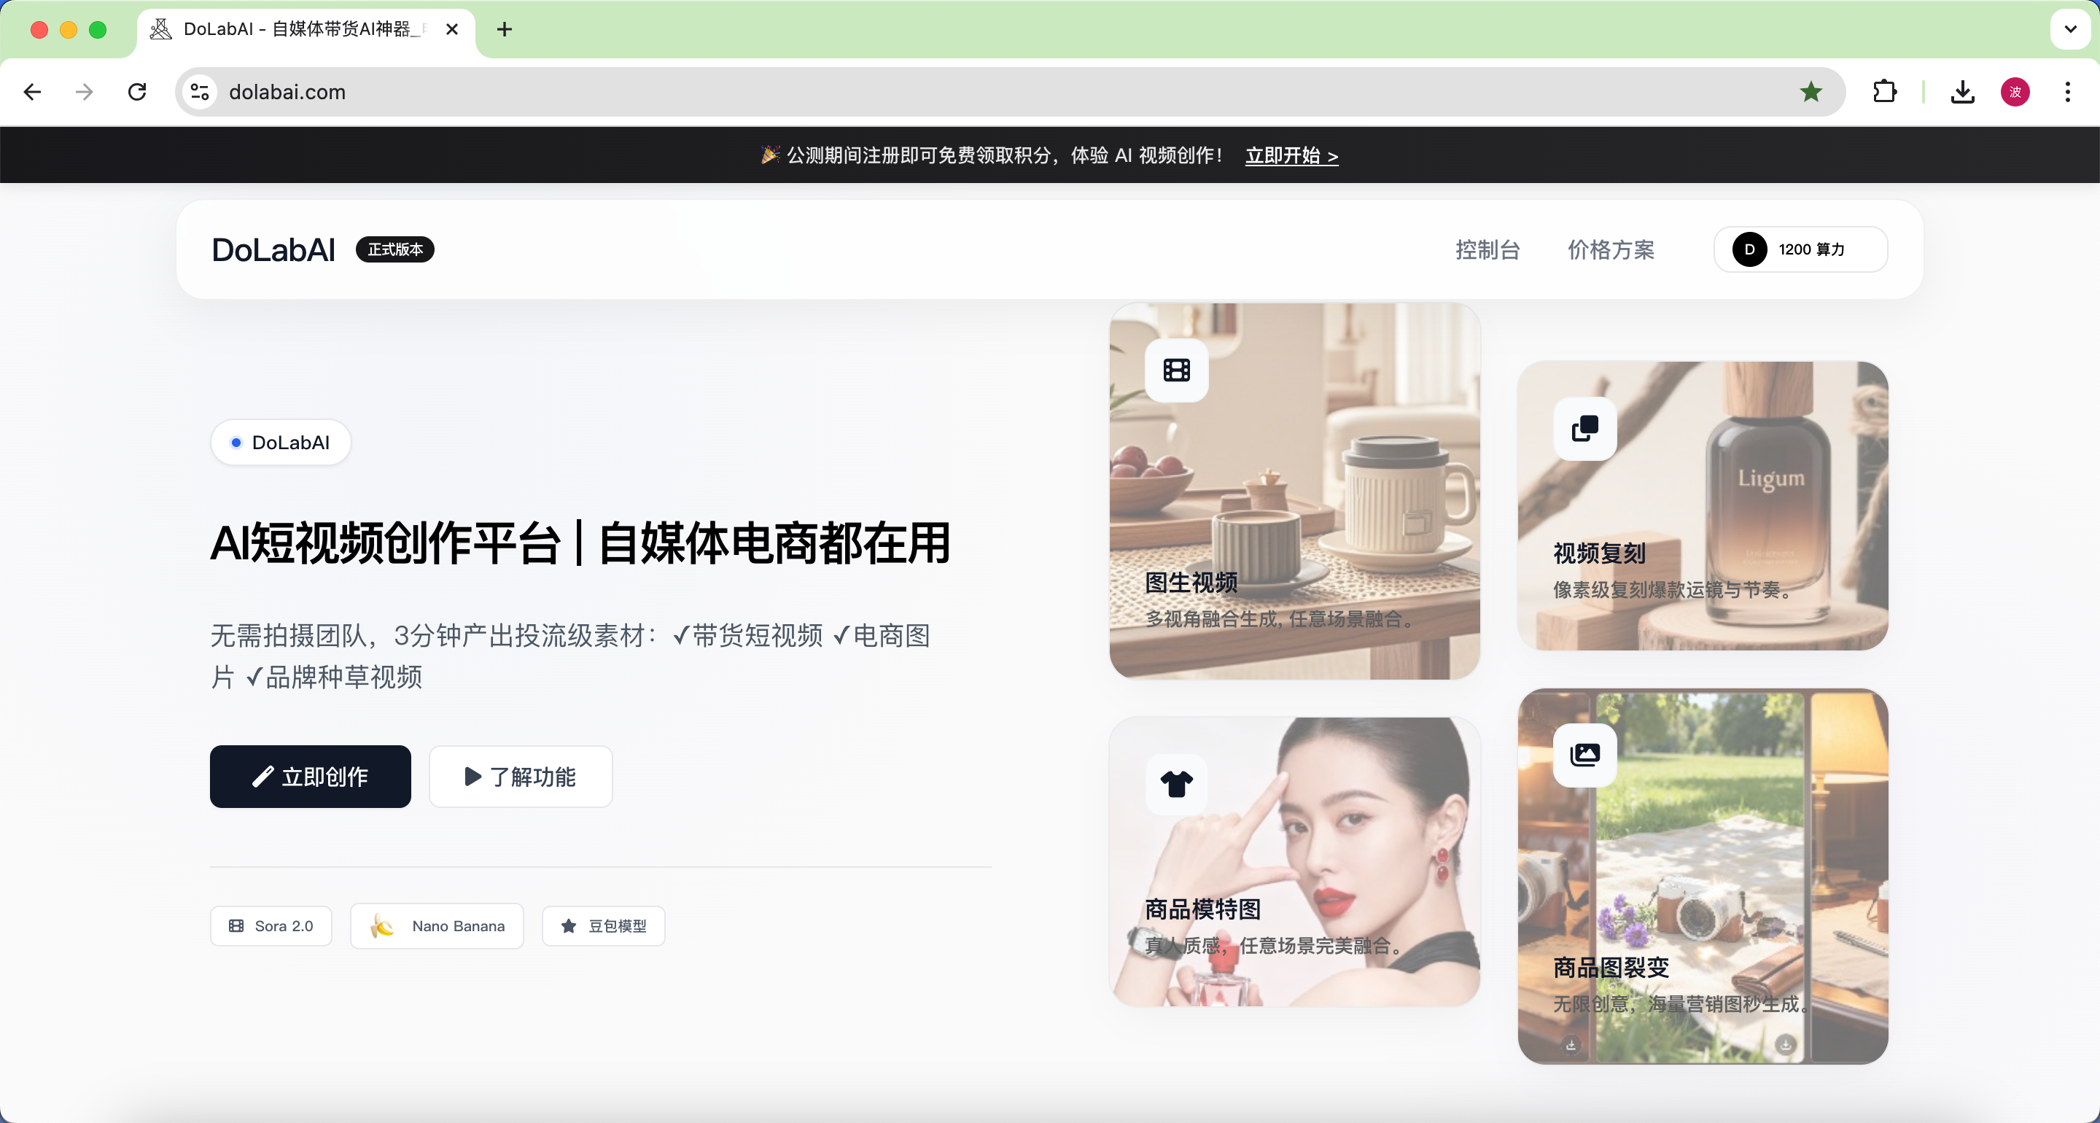
Task: Click the images icon on 商品图裂变 card
Action: pos(1584,754)
